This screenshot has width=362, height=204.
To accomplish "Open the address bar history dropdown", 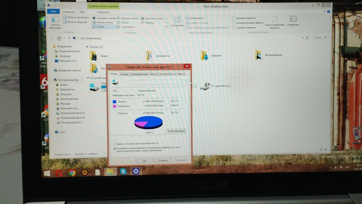I will pos(303,38).
